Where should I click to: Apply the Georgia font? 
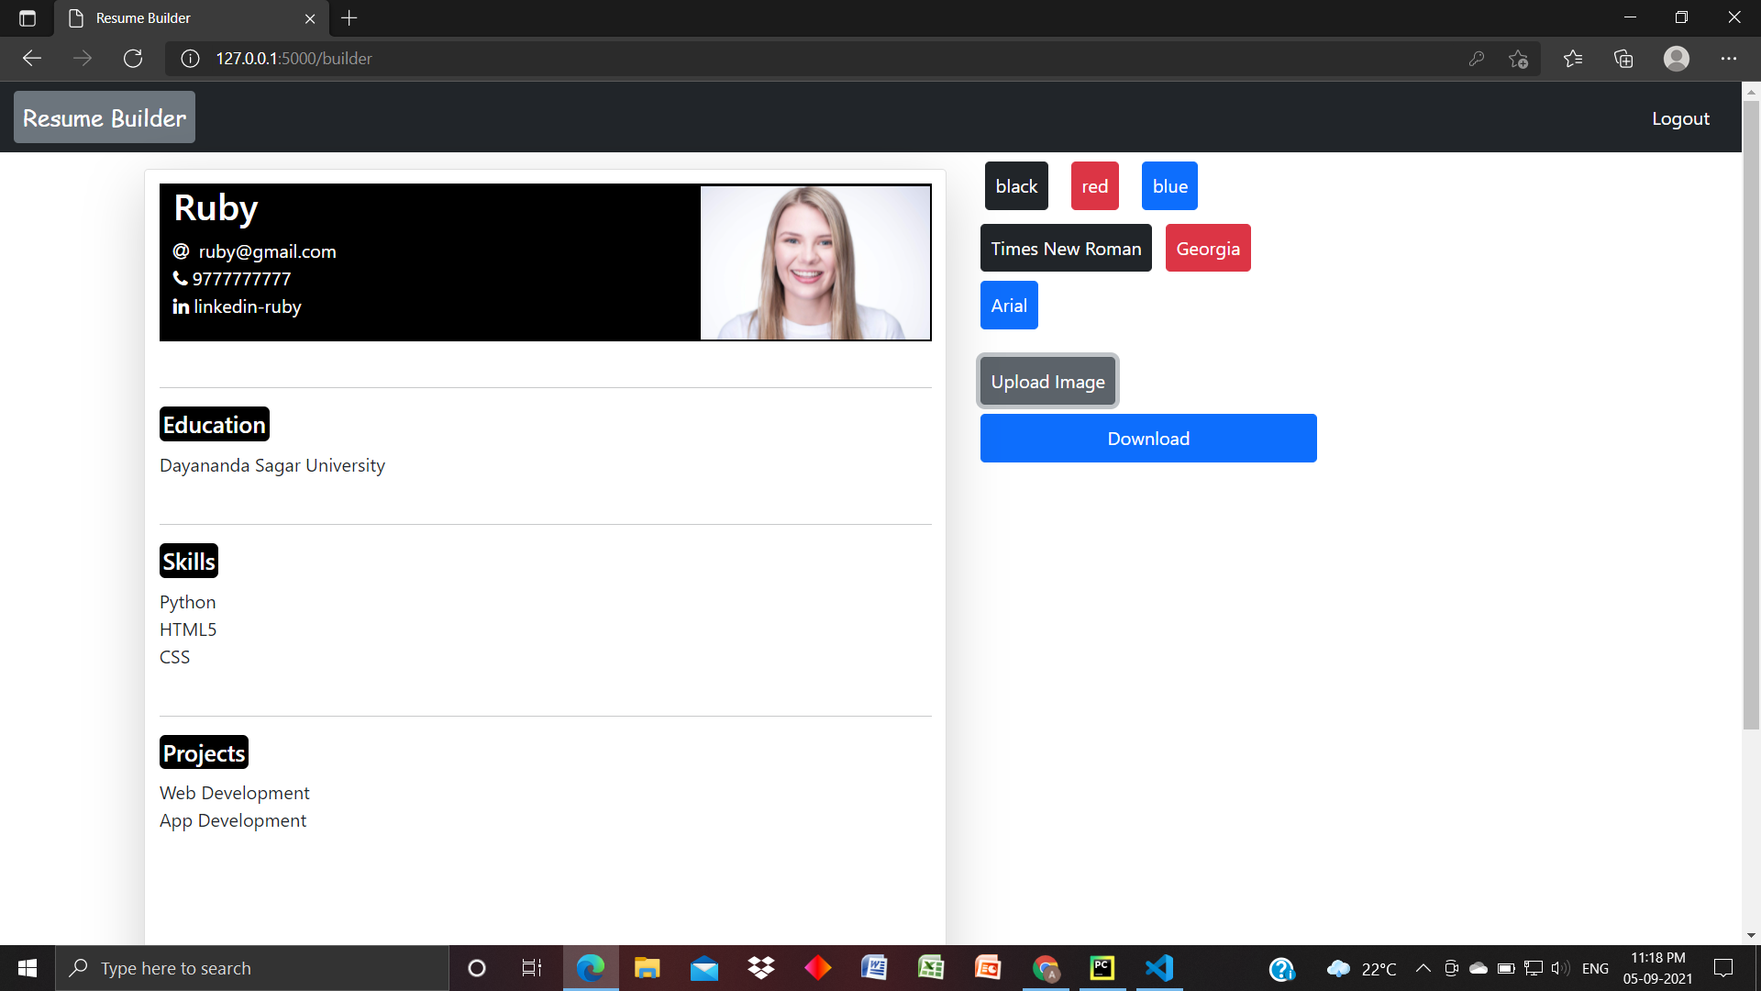(1207, 248)
